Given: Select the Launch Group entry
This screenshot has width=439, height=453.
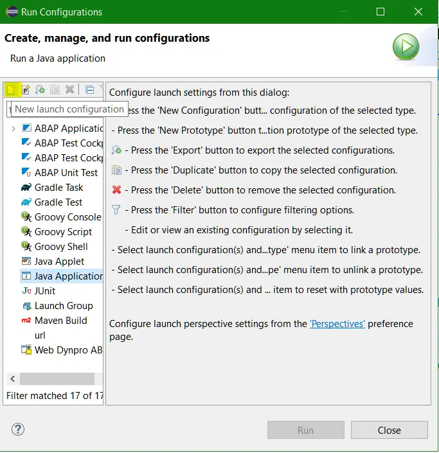Looking at the screenshot, I should pos(63,306).
